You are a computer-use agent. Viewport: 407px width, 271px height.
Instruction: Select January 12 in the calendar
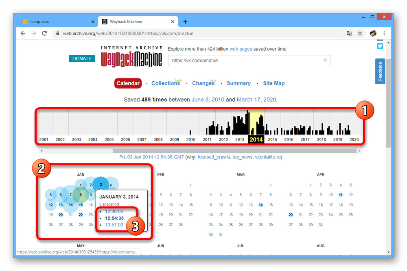pos(51,205)
